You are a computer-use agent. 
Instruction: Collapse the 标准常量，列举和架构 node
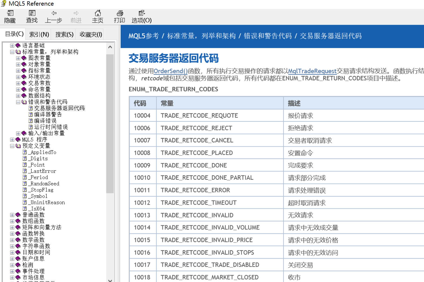[12, 52]
